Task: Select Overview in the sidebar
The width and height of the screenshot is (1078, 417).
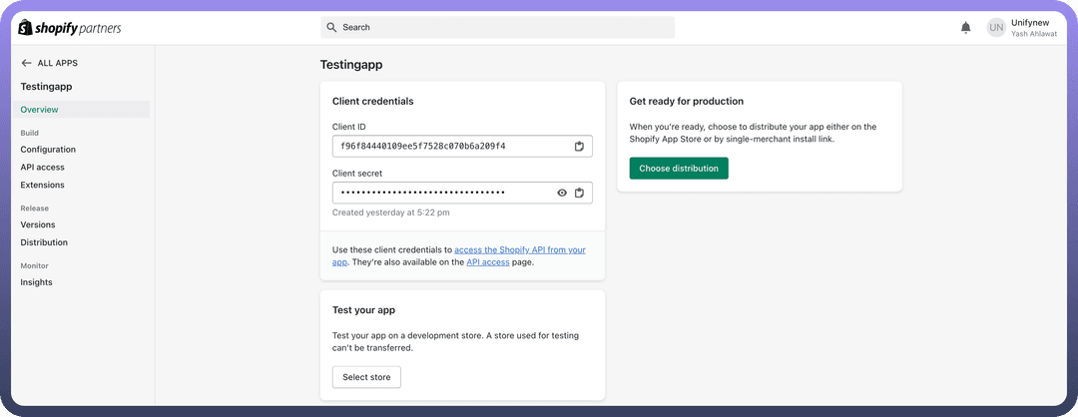Action: [40, 110]
